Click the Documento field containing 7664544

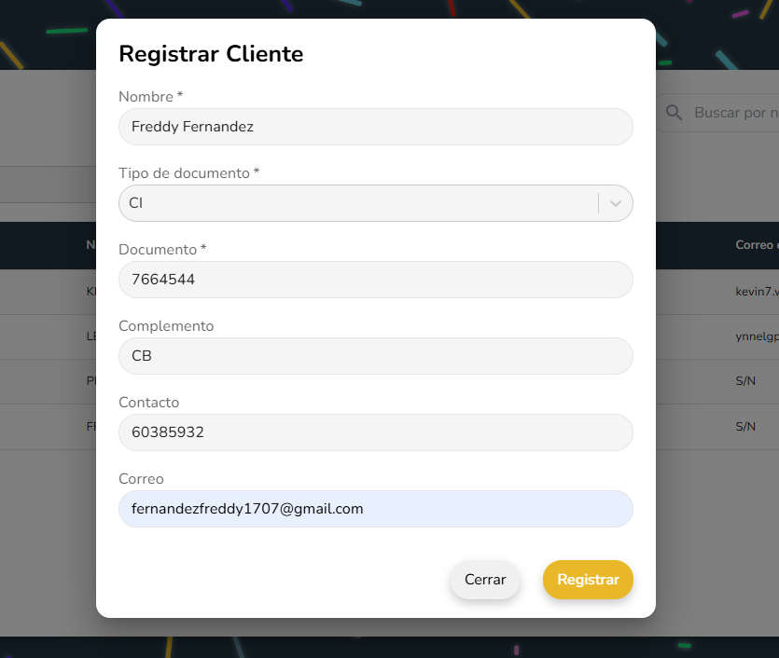coord(375,280)
